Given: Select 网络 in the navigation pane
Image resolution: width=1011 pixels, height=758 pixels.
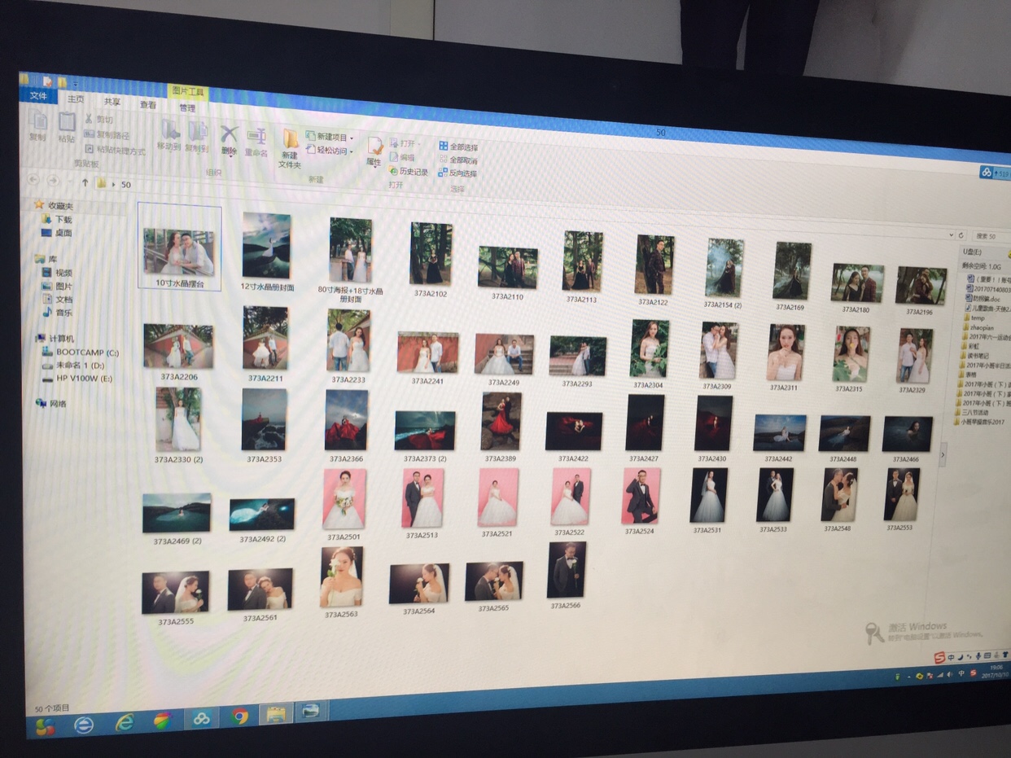Looking at the screenshot, I should point(51,404).
